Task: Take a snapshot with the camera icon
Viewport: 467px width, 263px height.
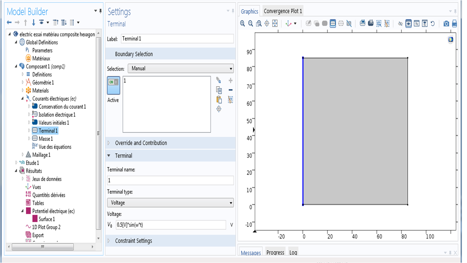Action: [x=446, y=24]
